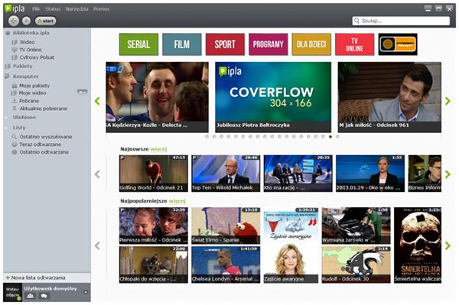
Task: Open Golfing World Odcinek 21 video
Action: click(x=154, y=174)
